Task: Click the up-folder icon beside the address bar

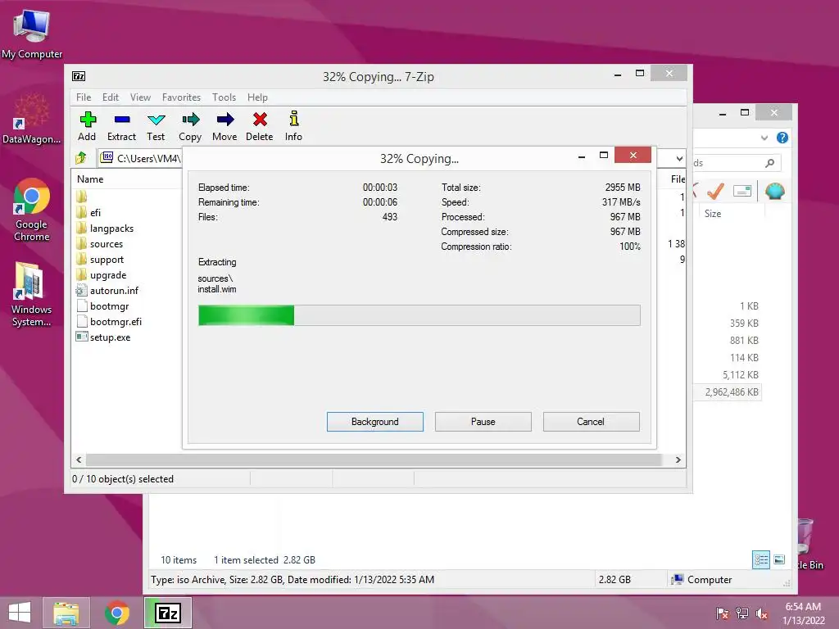Action: coord(81,158)
